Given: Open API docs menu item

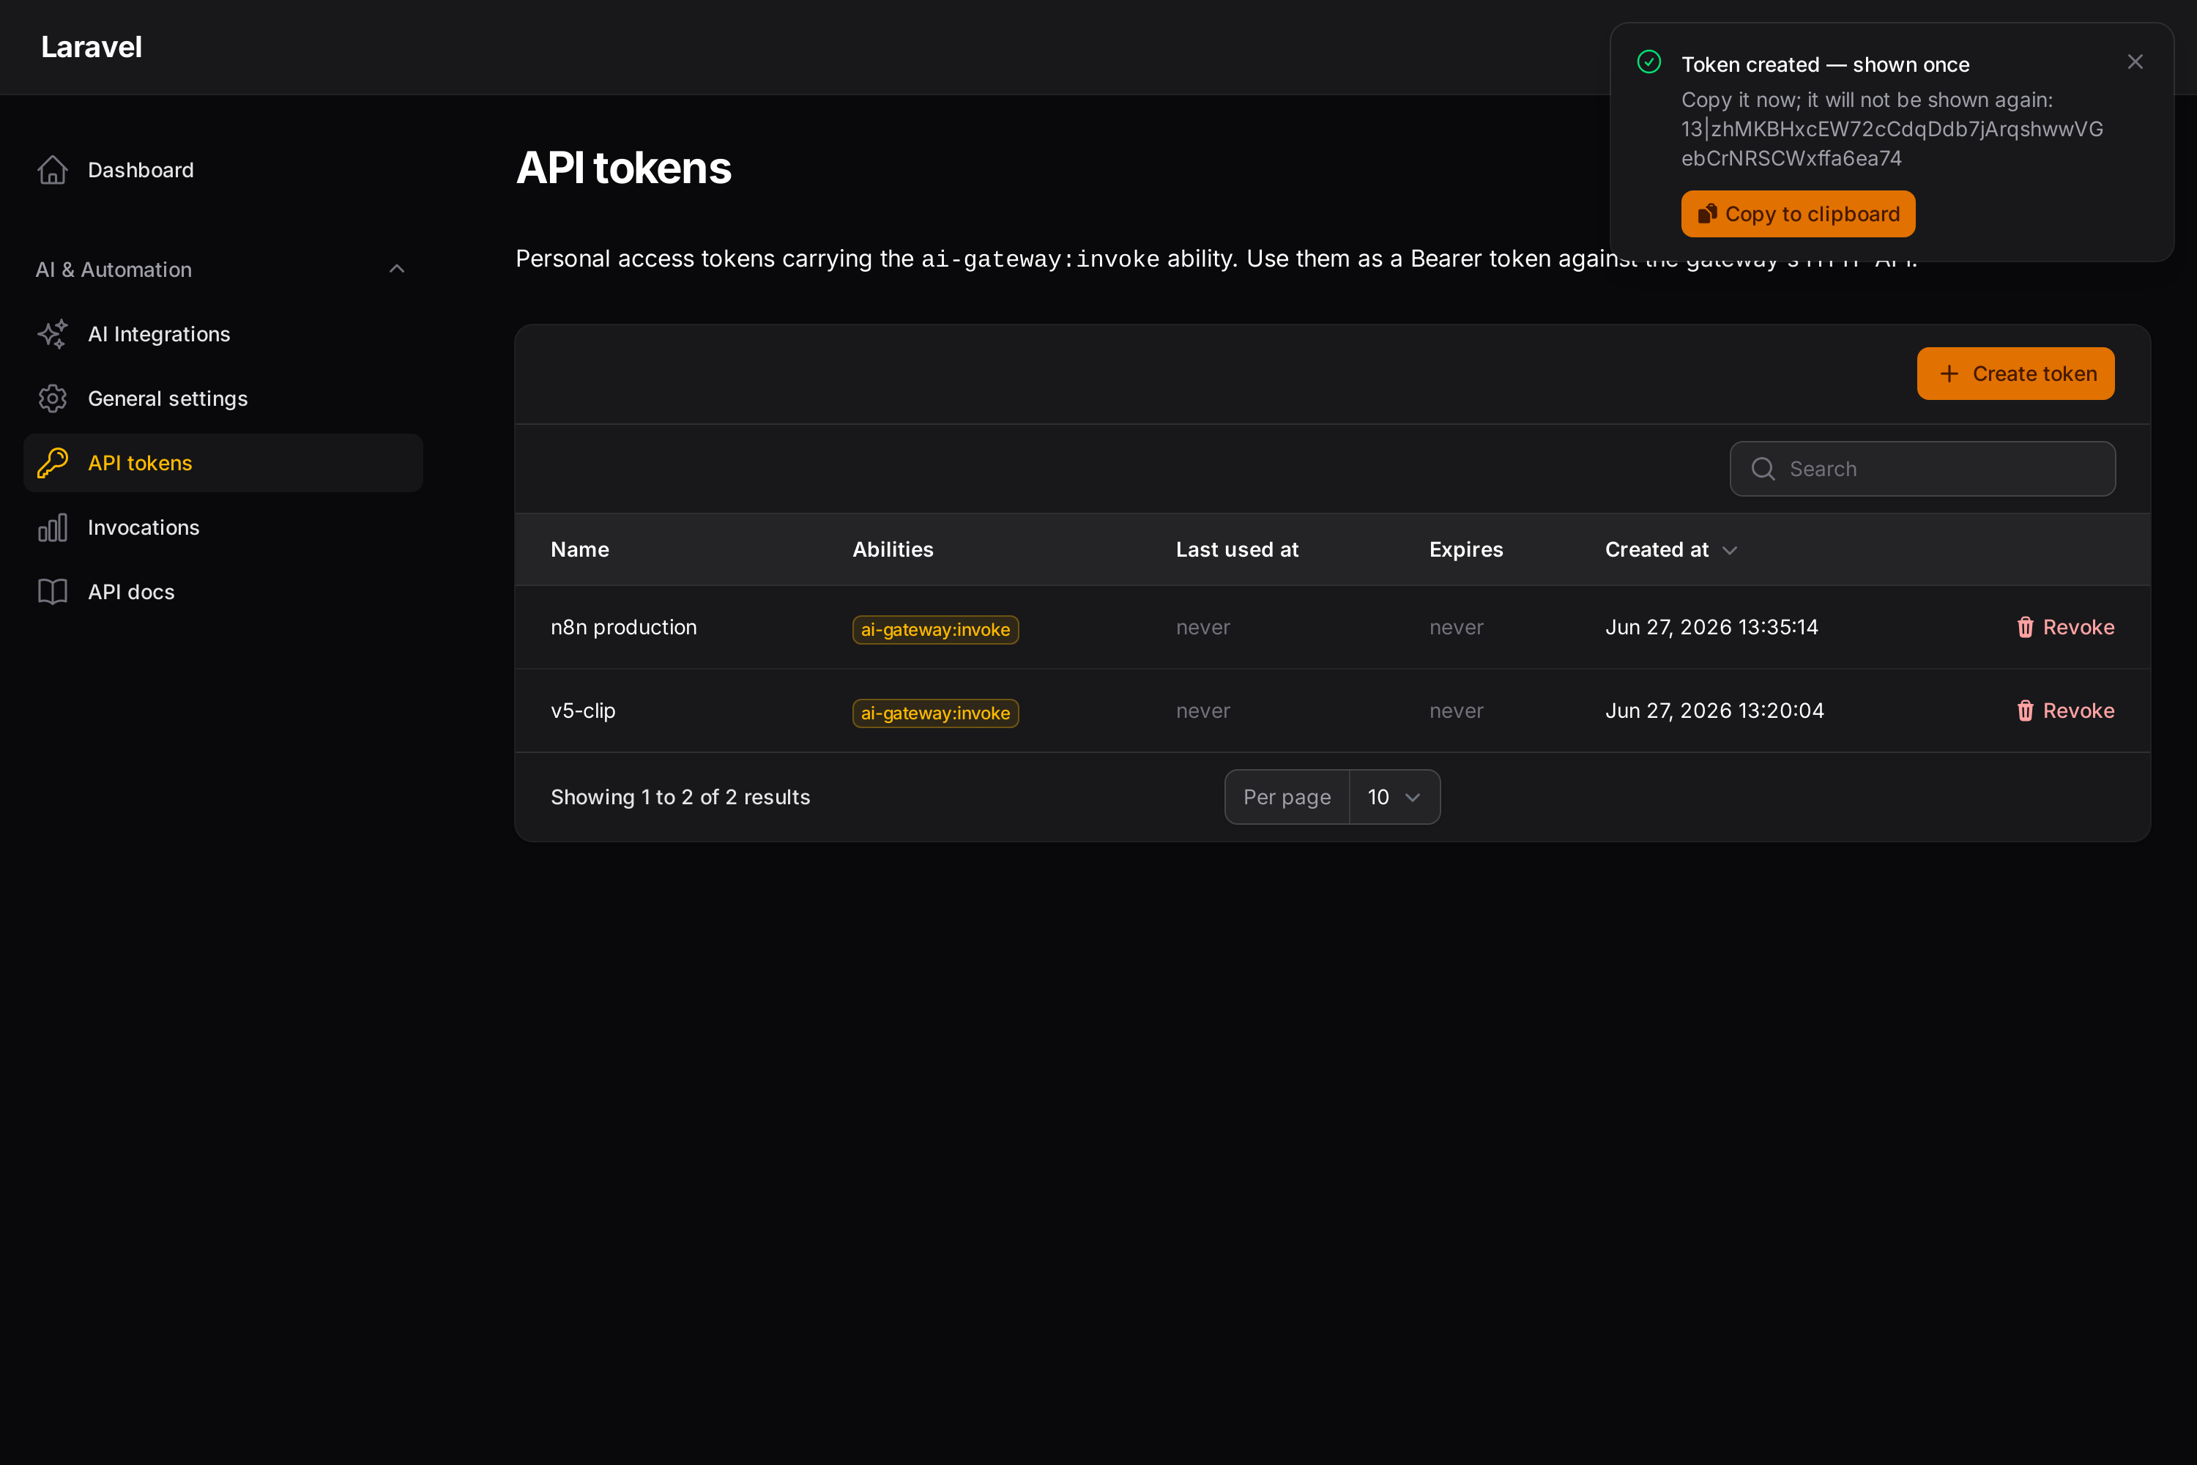Looking at the screenshot, I should pos(223,593).
